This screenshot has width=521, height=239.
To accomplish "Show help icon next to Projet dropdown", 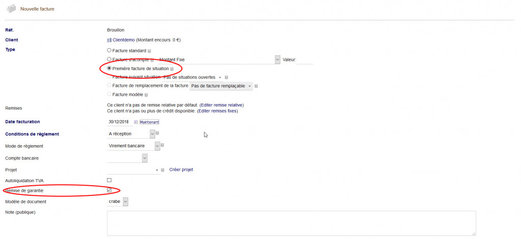I will coord(163,170).
